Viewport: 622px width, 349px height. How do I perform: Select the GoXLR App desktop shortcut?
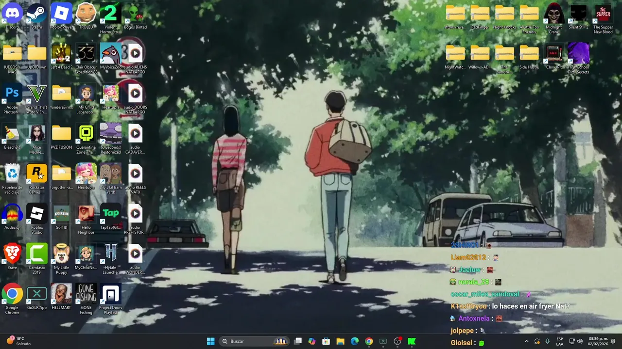coord(36,297)
